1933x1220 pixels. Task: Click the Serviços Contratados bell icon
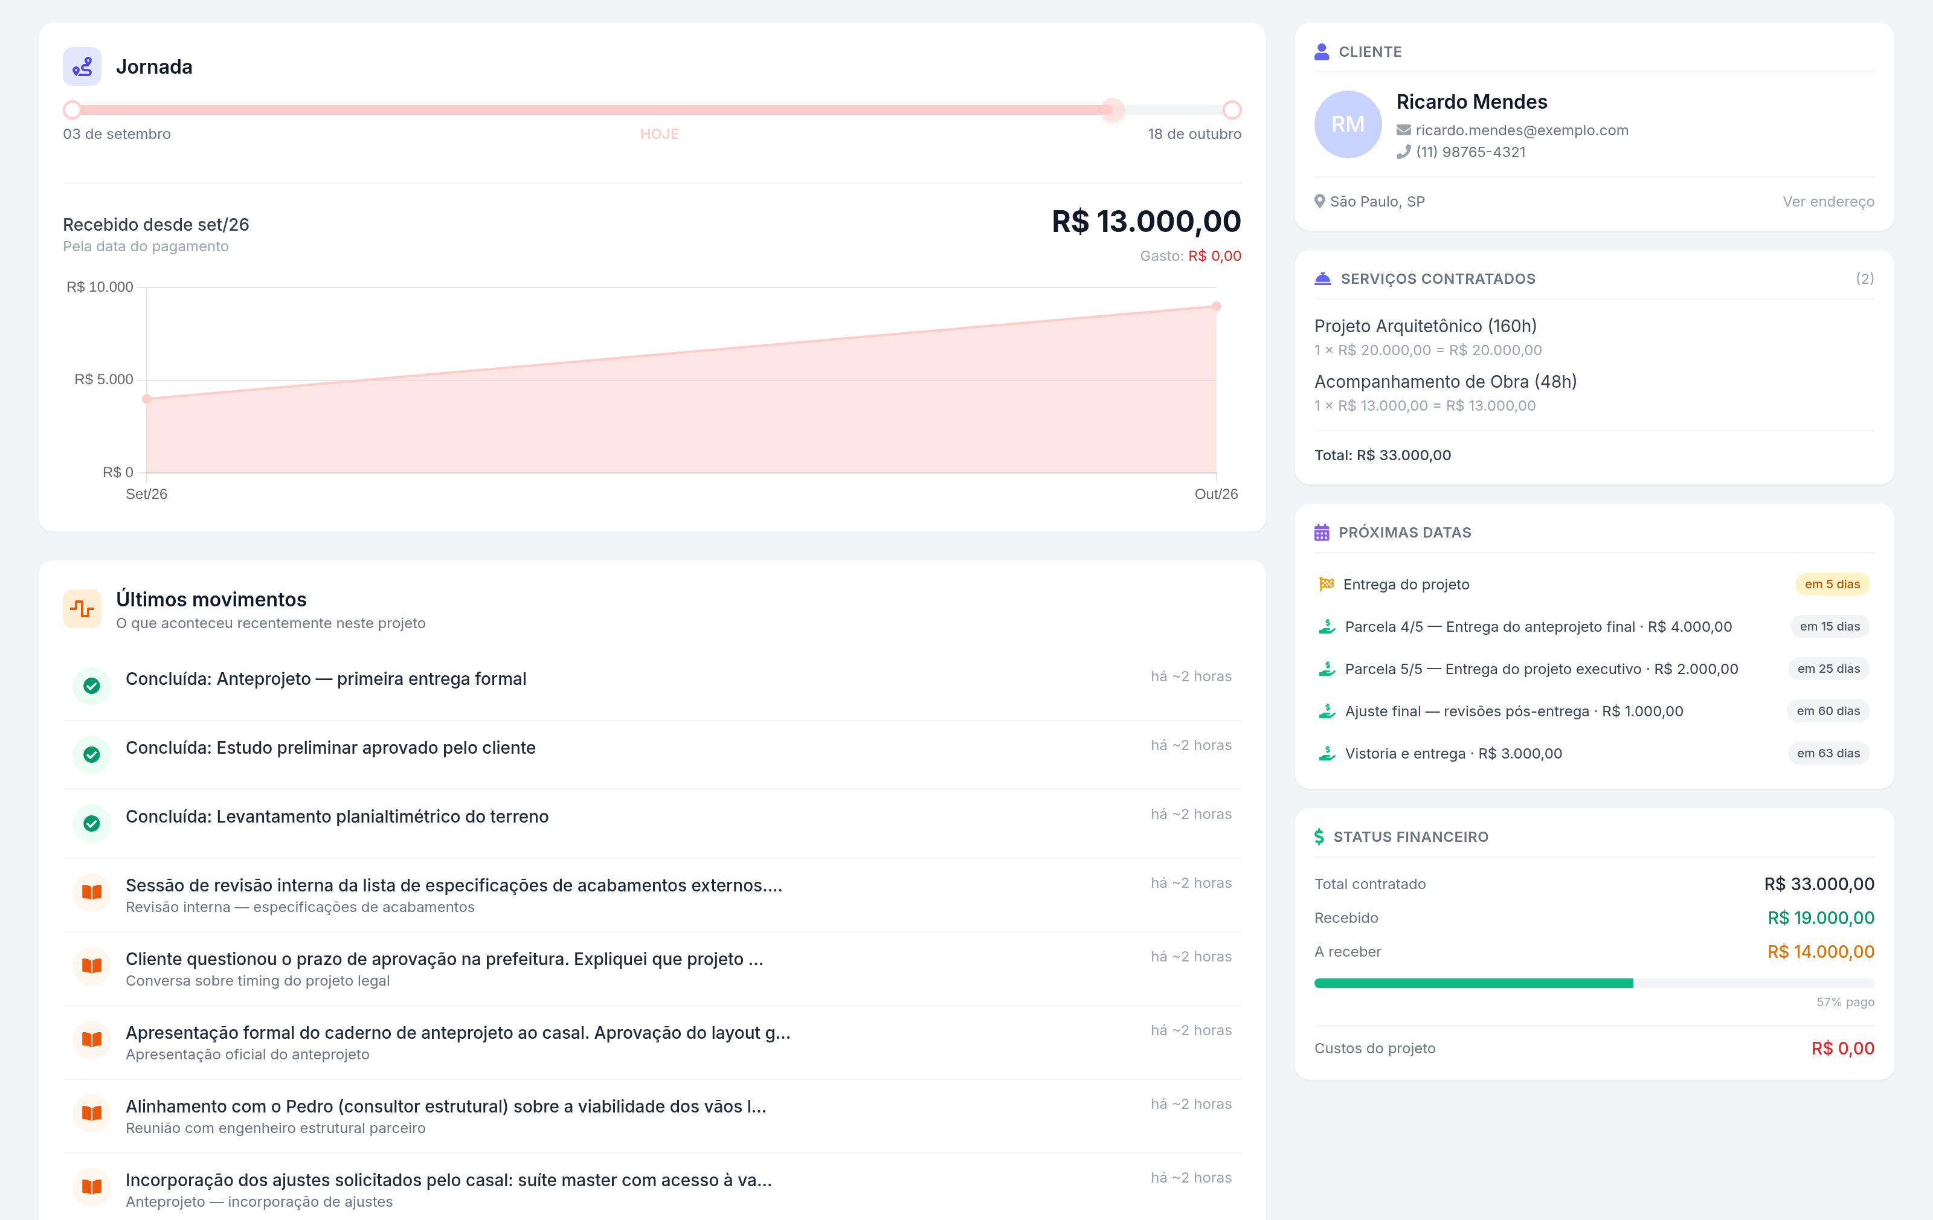(x=1322, y=278)
